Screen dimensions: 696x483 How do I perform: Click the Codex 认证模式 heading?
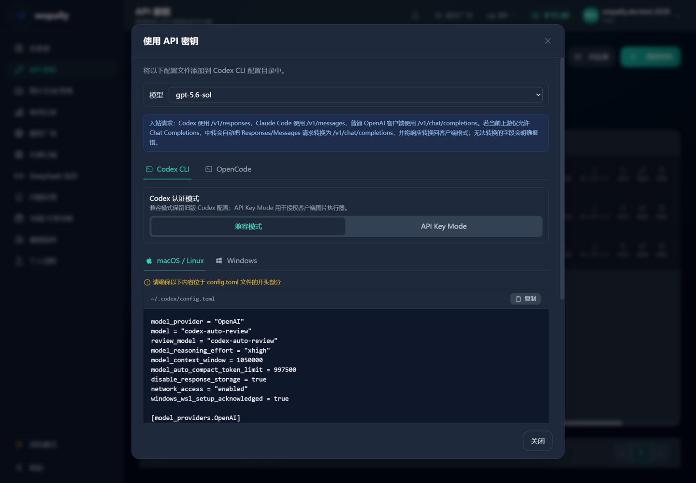click(174, 199)
